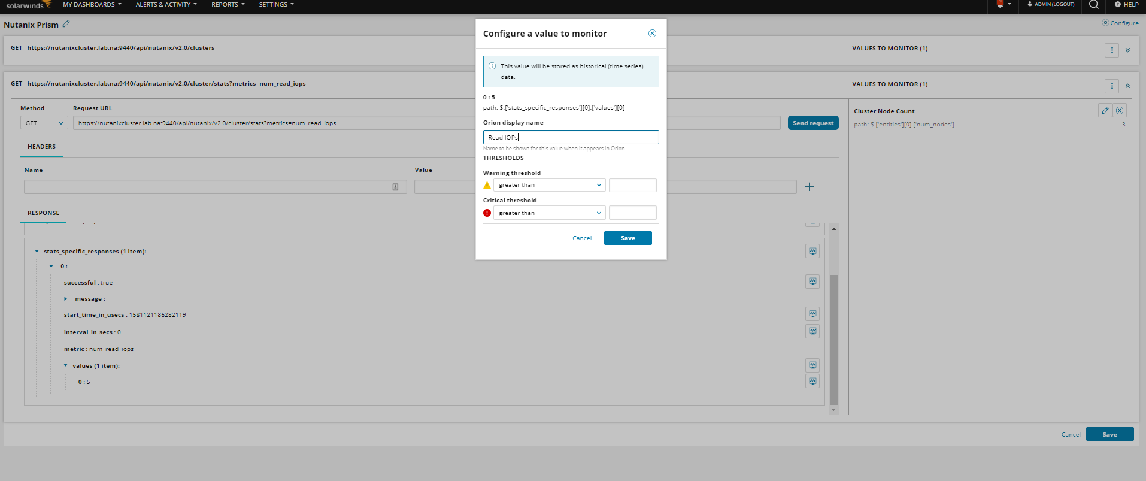Open the Reports menu
Screen dimensions: 1146x481
pyautogui.click(x=228, y=5)
